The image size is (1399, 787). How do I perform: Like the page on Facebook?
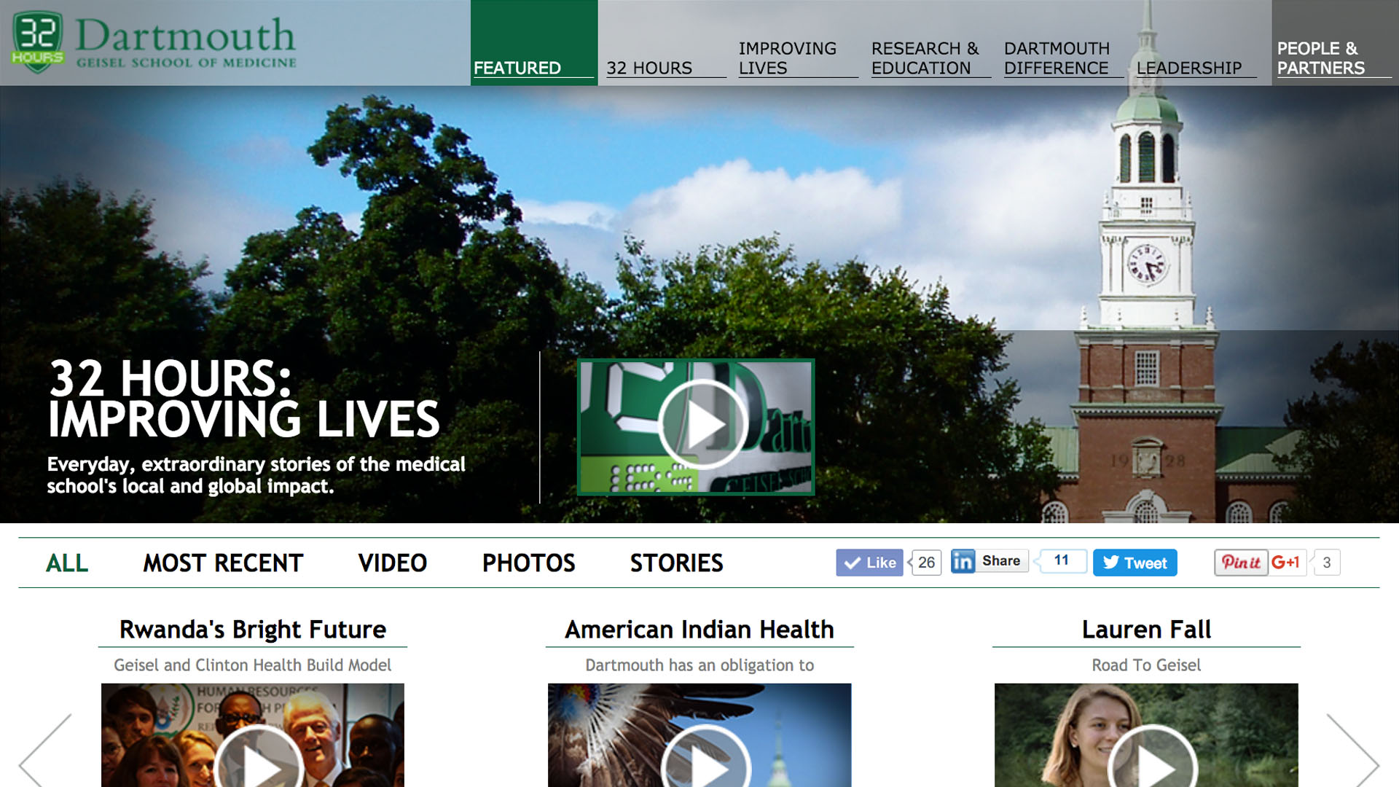(869, 563)
